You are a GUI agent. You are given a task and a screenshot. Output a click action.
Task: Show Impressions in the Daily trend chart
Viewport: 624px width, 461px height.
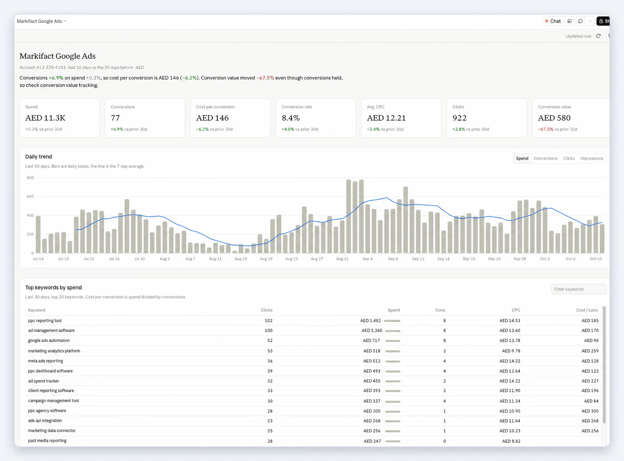point(591,158)
